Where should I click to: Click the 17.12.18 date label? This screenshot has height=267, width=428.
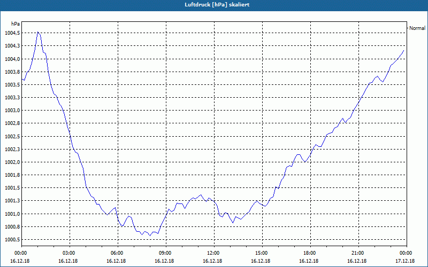[x=405, y=261]
